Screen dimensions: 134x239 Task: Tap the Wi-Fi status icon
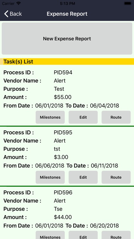(18, 4)
